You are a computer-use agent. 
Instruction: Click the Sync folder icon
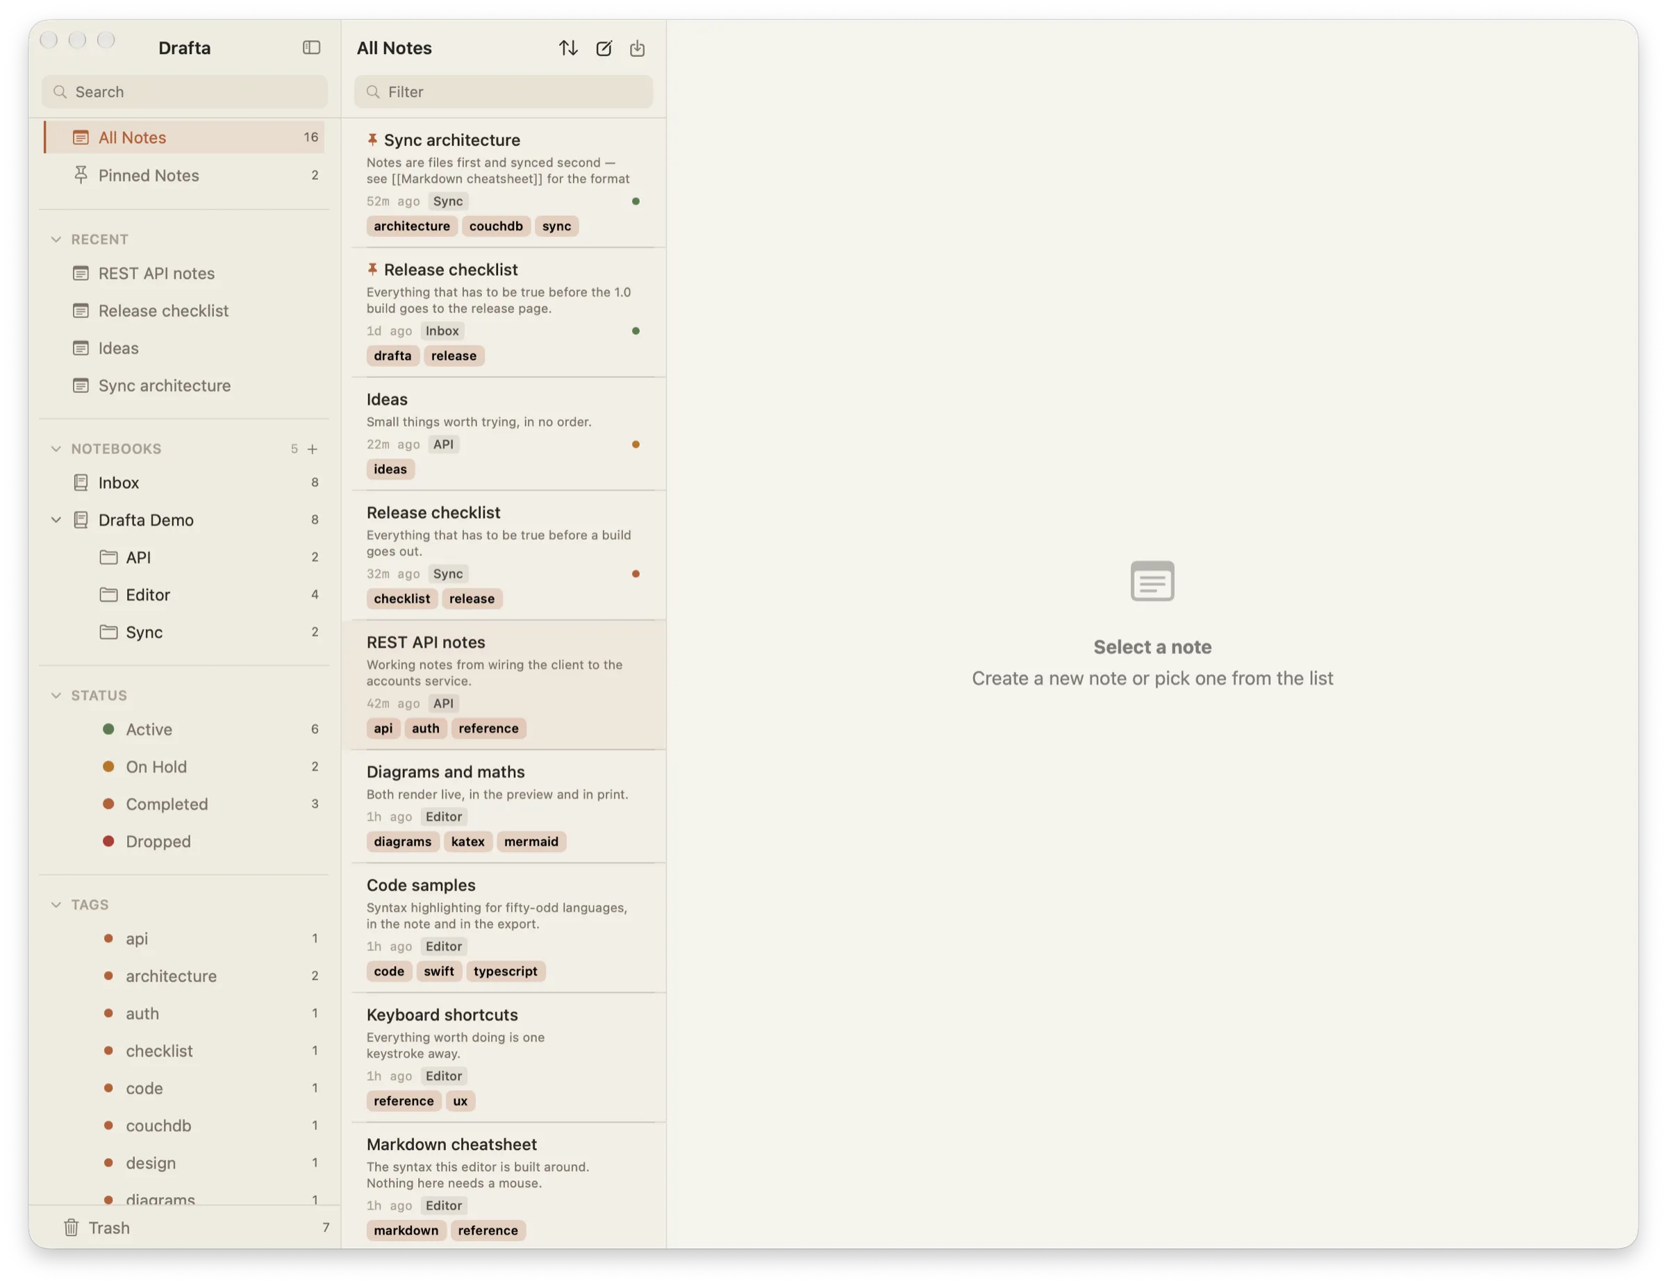(108, 632)
